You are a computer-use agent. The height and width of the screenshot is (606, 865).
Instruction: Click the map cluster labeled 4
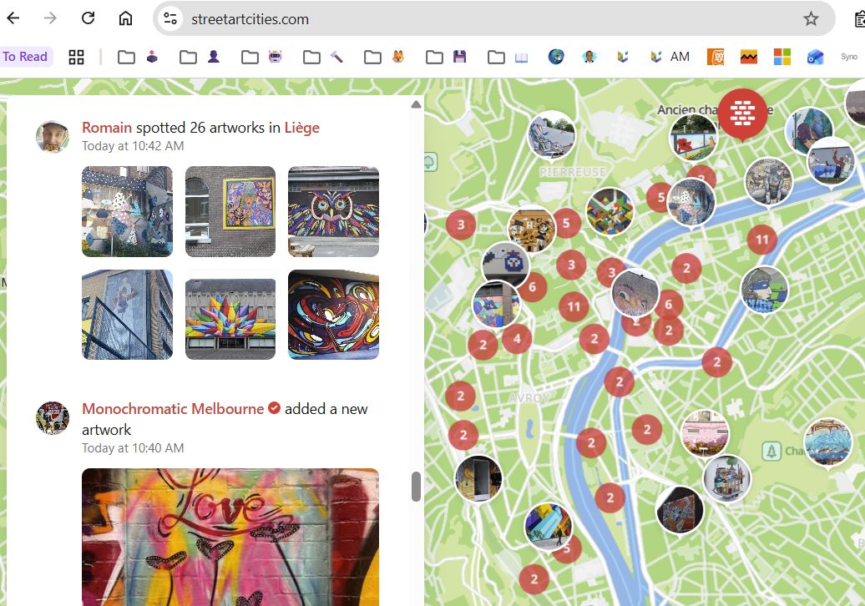coord(517,339)
